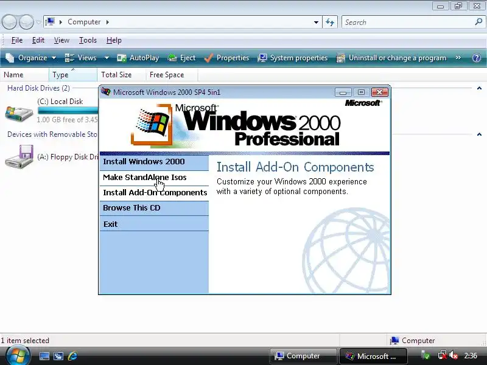
Task: Close the Windows 2000 setup window
Action: (x=379, y=92)
